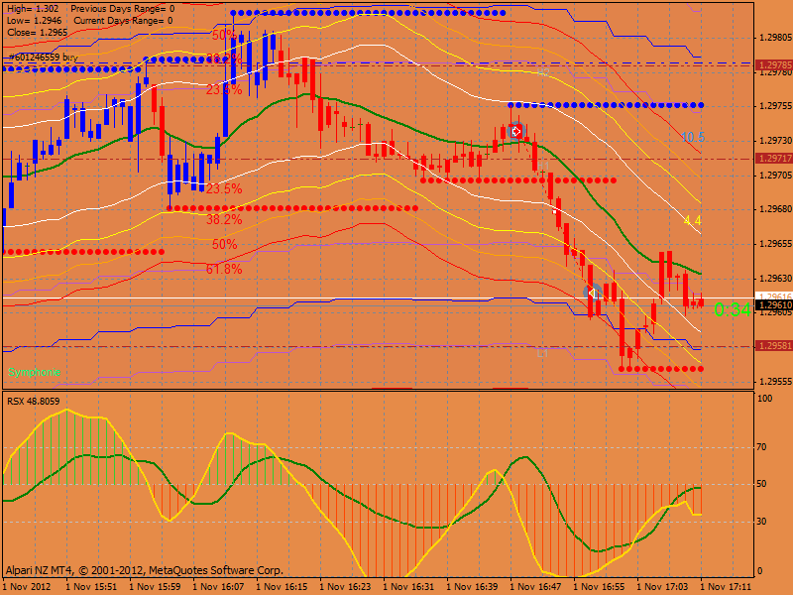793x595 pixels.
Task: Click the 1.29680 price scale value
Action: pos(775,209)
